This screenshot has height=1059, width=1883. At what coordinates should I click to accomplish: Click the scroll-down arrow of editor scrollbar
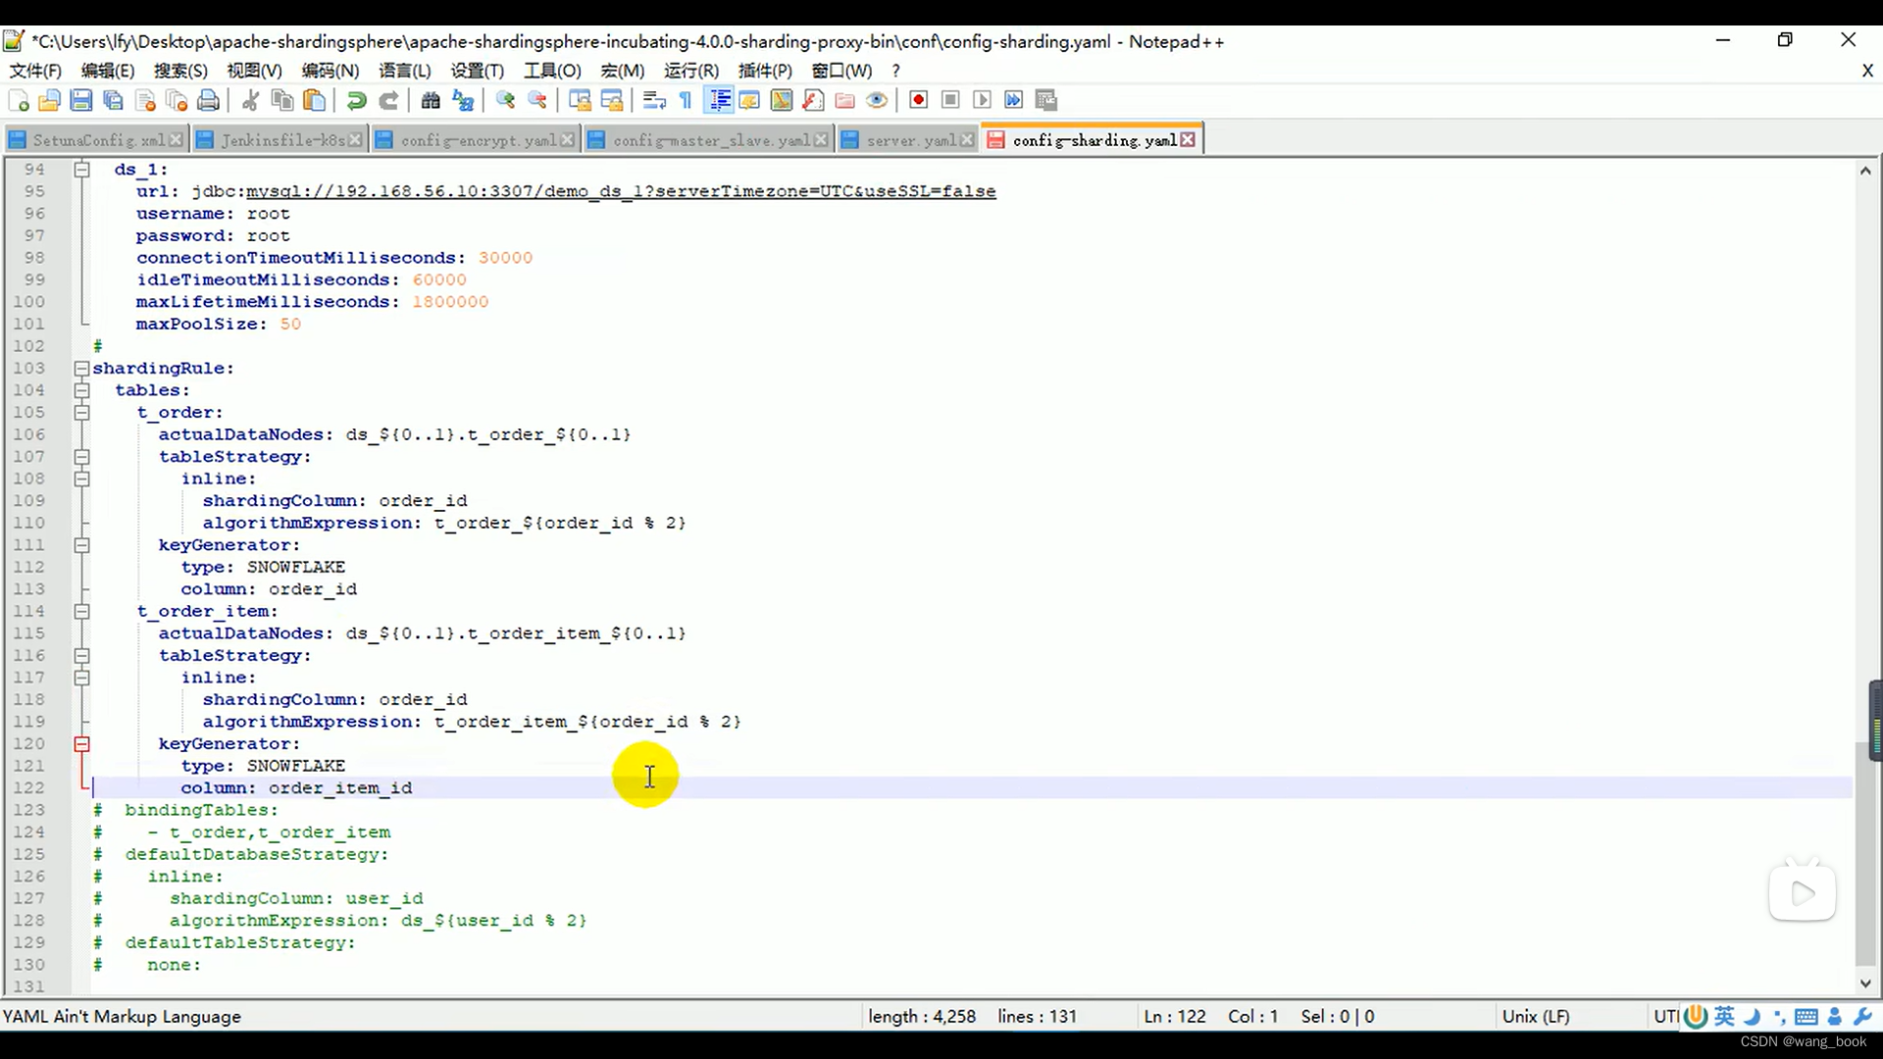point(1865,983)
